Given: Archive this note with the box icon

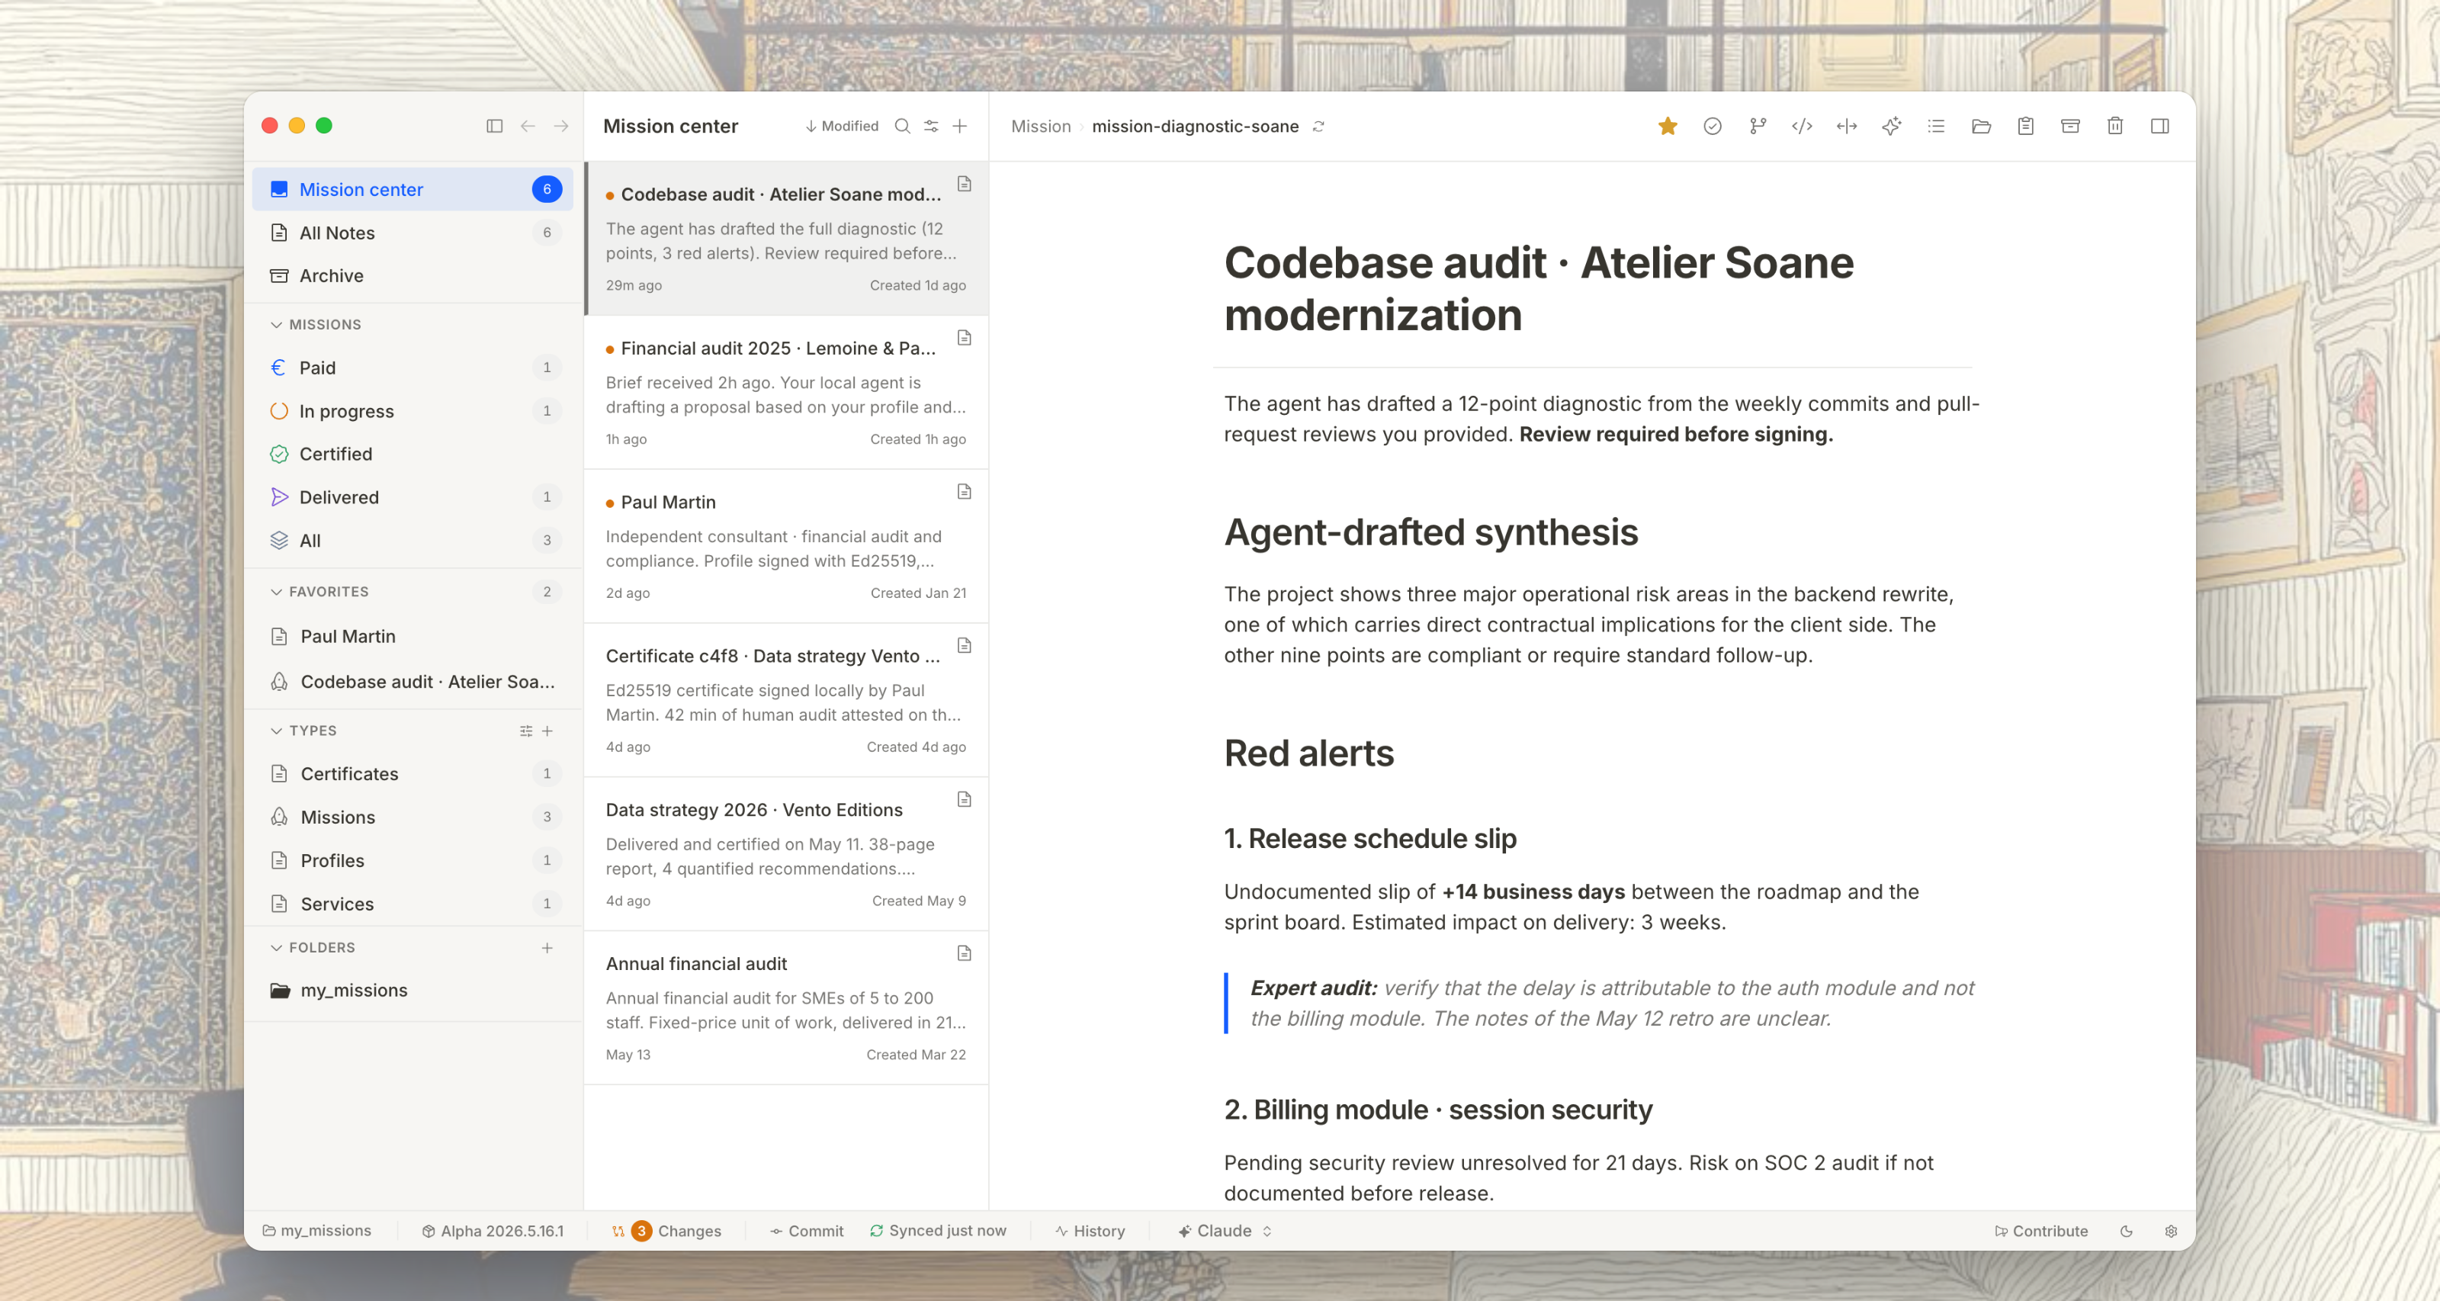Looking at the screenshot, I should coord(2069,126).
